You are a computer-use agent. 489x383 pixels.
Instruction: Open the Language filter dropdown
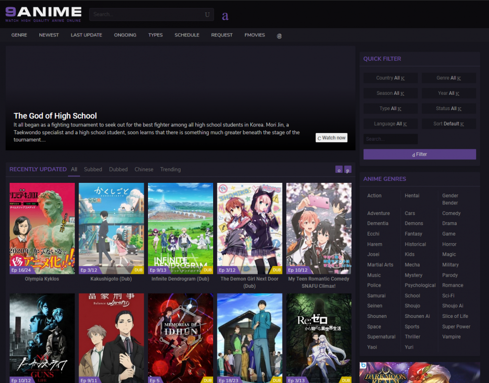390,124
